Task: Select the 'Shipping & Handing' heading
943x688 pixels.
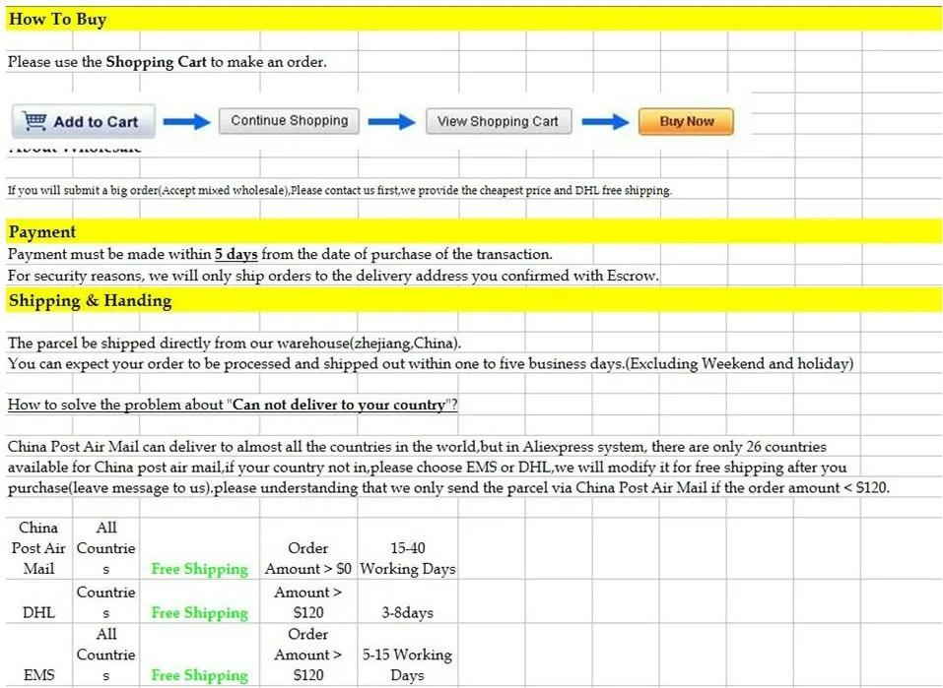Action: [91, 300]
